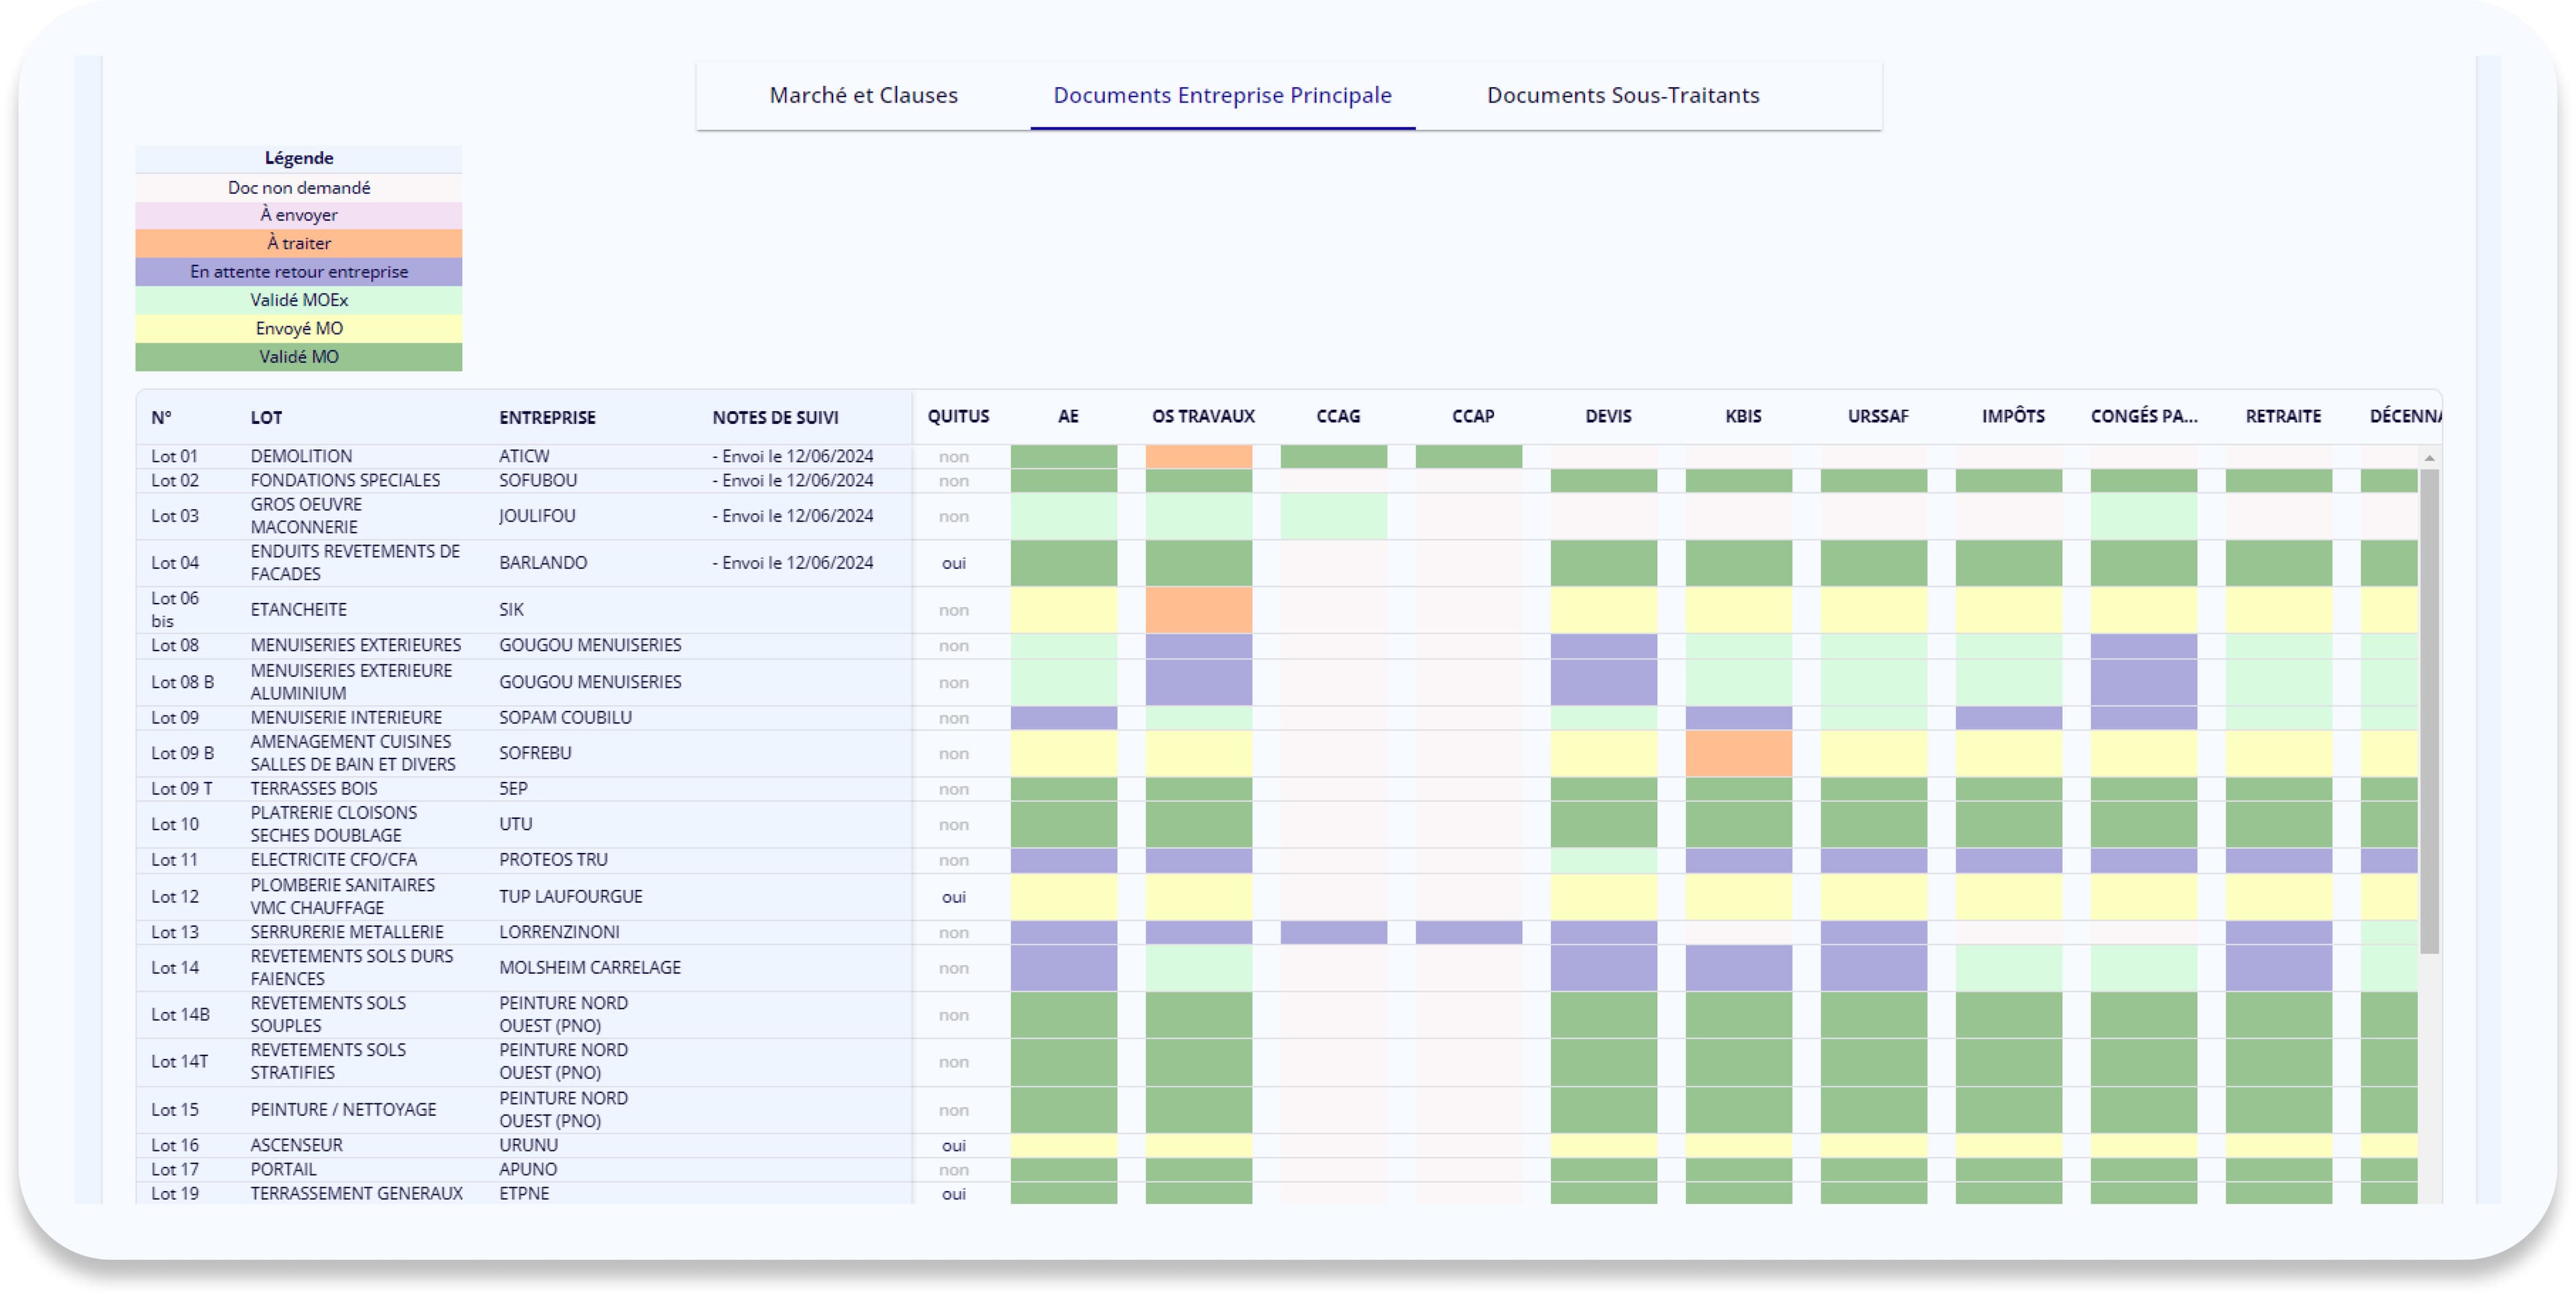Click the orange KBIS cell for Lot 09 B
The image size is (2576, 1297).
point(1738,753)
